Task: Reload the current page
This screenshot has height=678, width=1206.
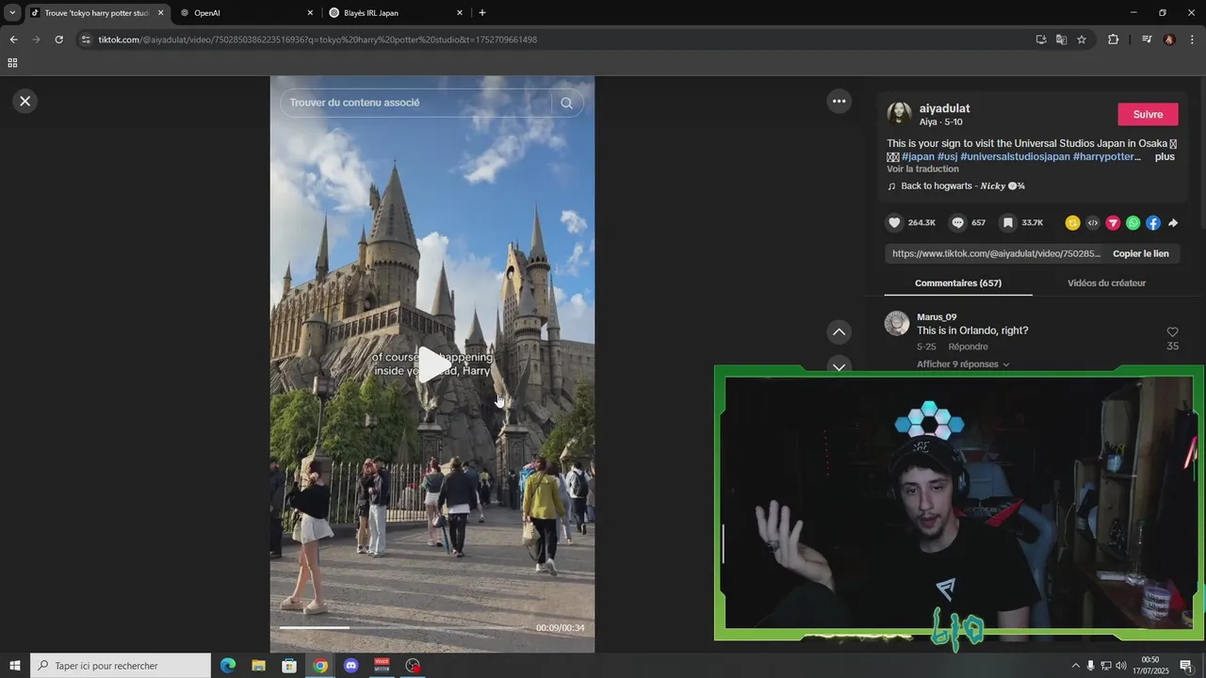Action: click(58, 40)
